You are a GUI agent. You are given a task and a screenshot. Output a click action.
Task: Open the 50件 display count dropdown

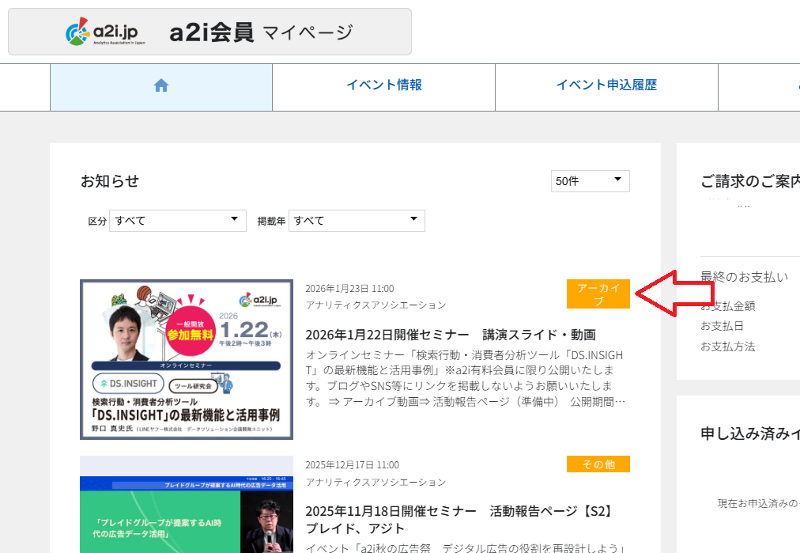[x=590, y=181]
